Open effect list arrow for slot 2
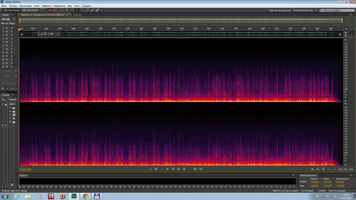This screenshot has width=356, height=200. pyautogui.click(x=12, y=31)
